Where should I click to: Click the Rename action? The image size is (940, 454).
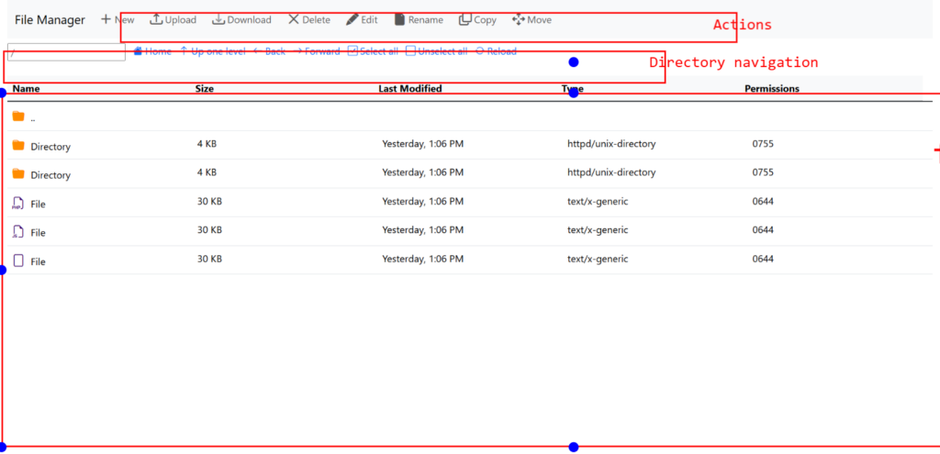(419, 20)
